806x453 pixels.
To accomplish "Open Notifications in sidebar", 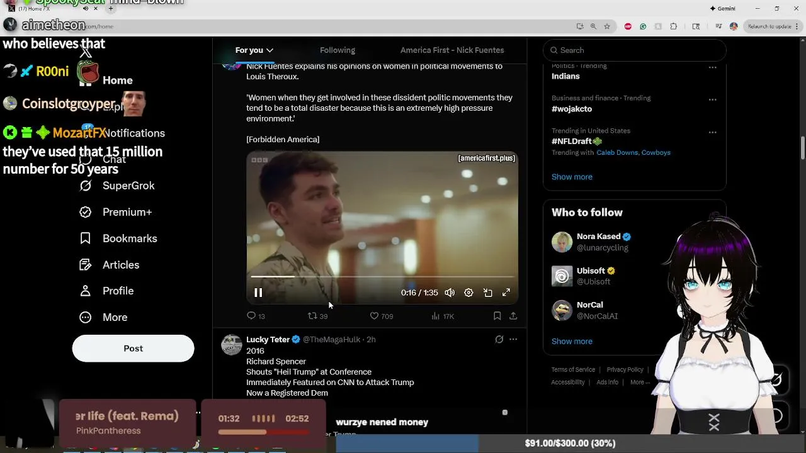I will pos(133,133).
